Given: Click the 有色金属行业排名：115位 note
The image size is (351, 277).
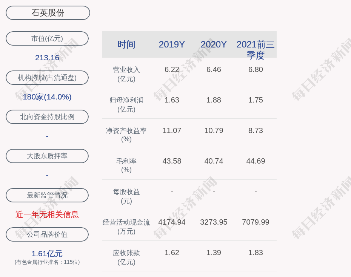Looking at the screenshot, I should [47, 262].
